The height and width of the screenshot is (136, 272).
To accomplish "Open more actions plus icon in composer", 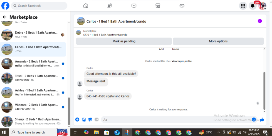I will pyautogui.click(x=77, y=120).
